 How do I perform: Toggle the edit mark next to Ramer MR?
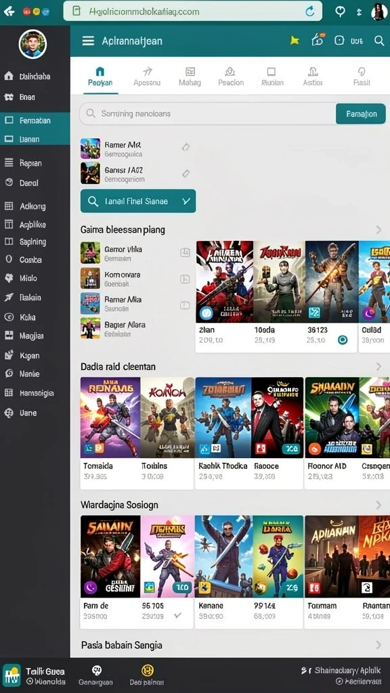pyautogui.click(x=186, y=147)
